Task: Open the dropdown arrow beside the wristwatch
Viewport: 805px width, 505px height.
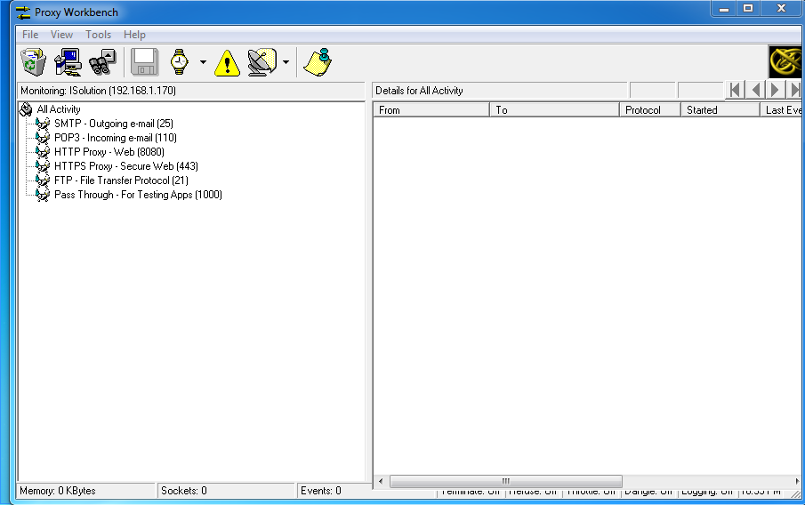Action: 204,62
